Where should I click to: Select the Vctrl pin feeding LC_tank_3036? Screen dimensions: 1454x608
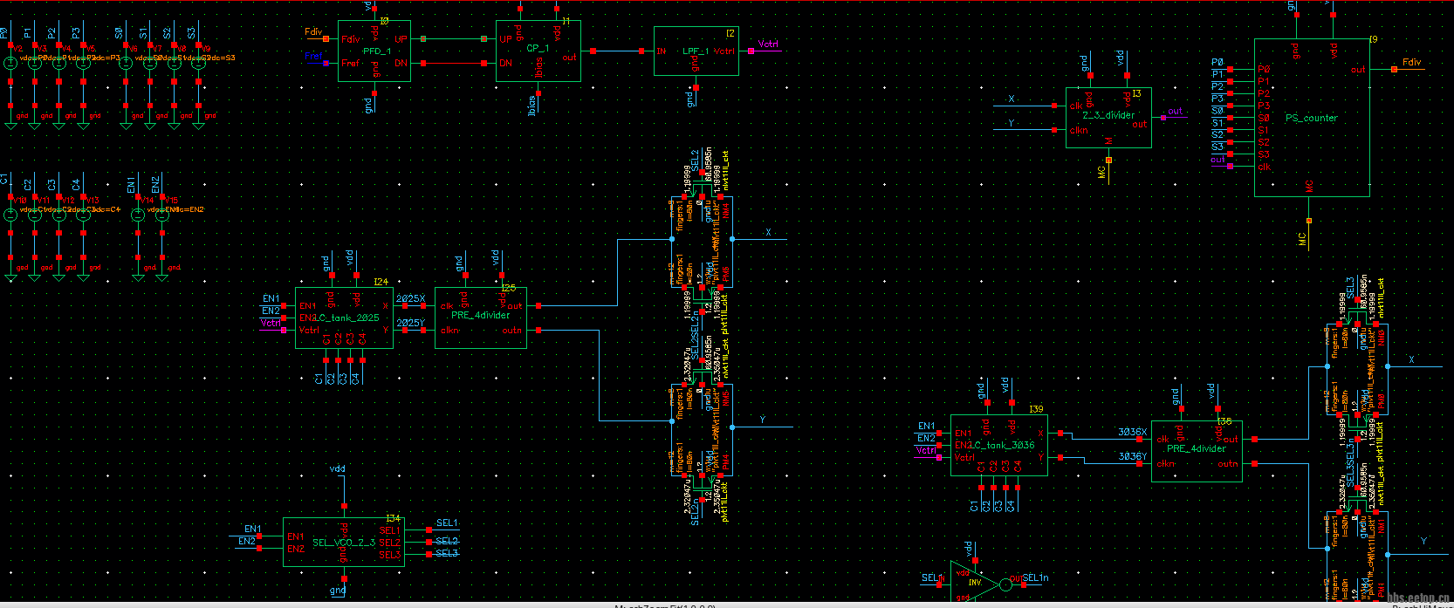pyautogui.click(x=938, y=457)
